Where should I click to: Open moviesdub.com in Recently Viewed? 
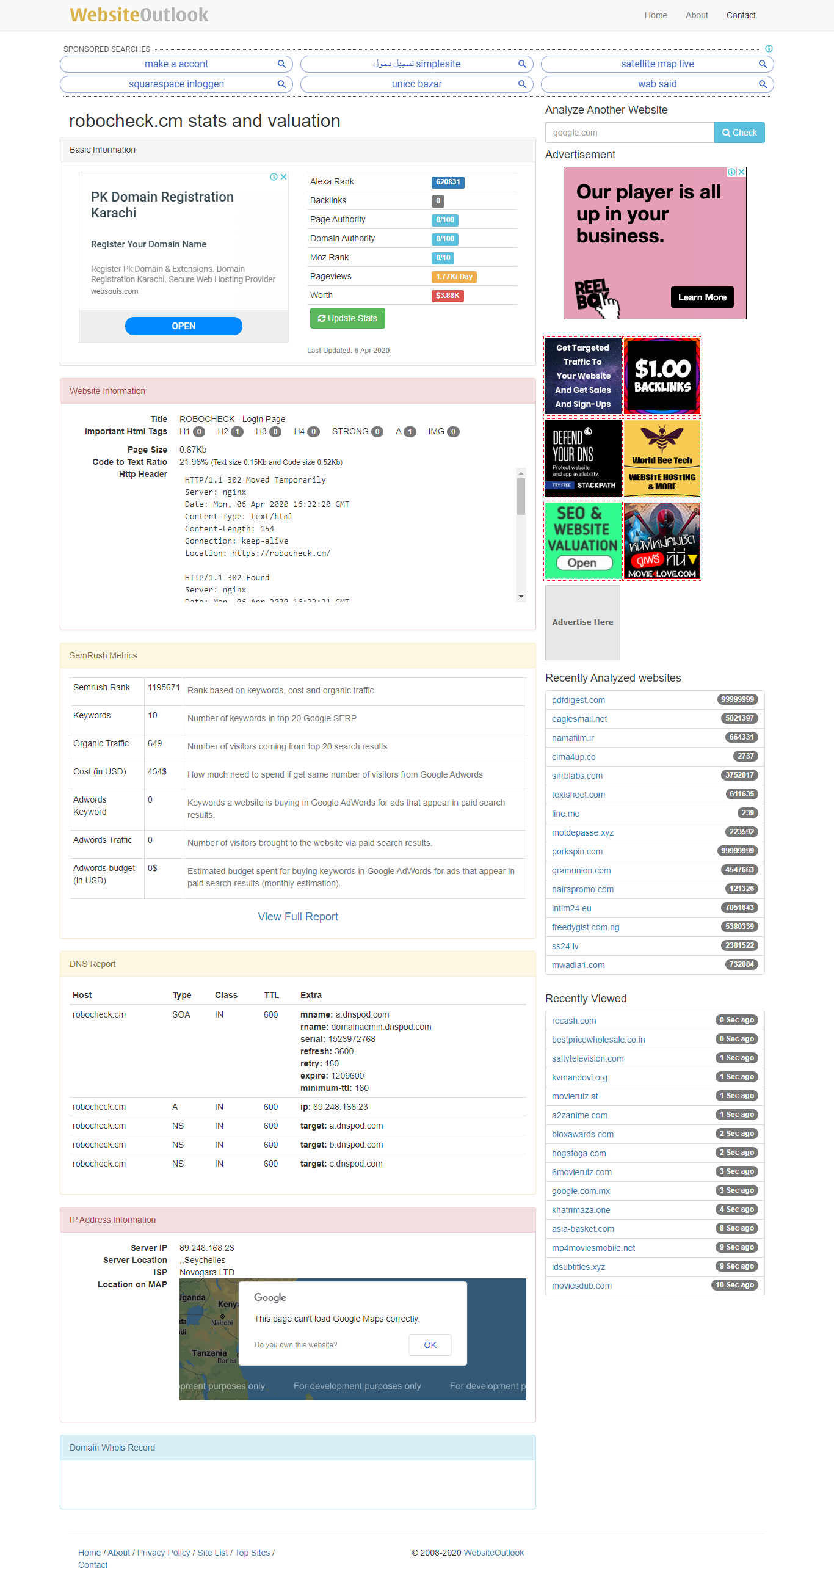tap(582, 1286)
